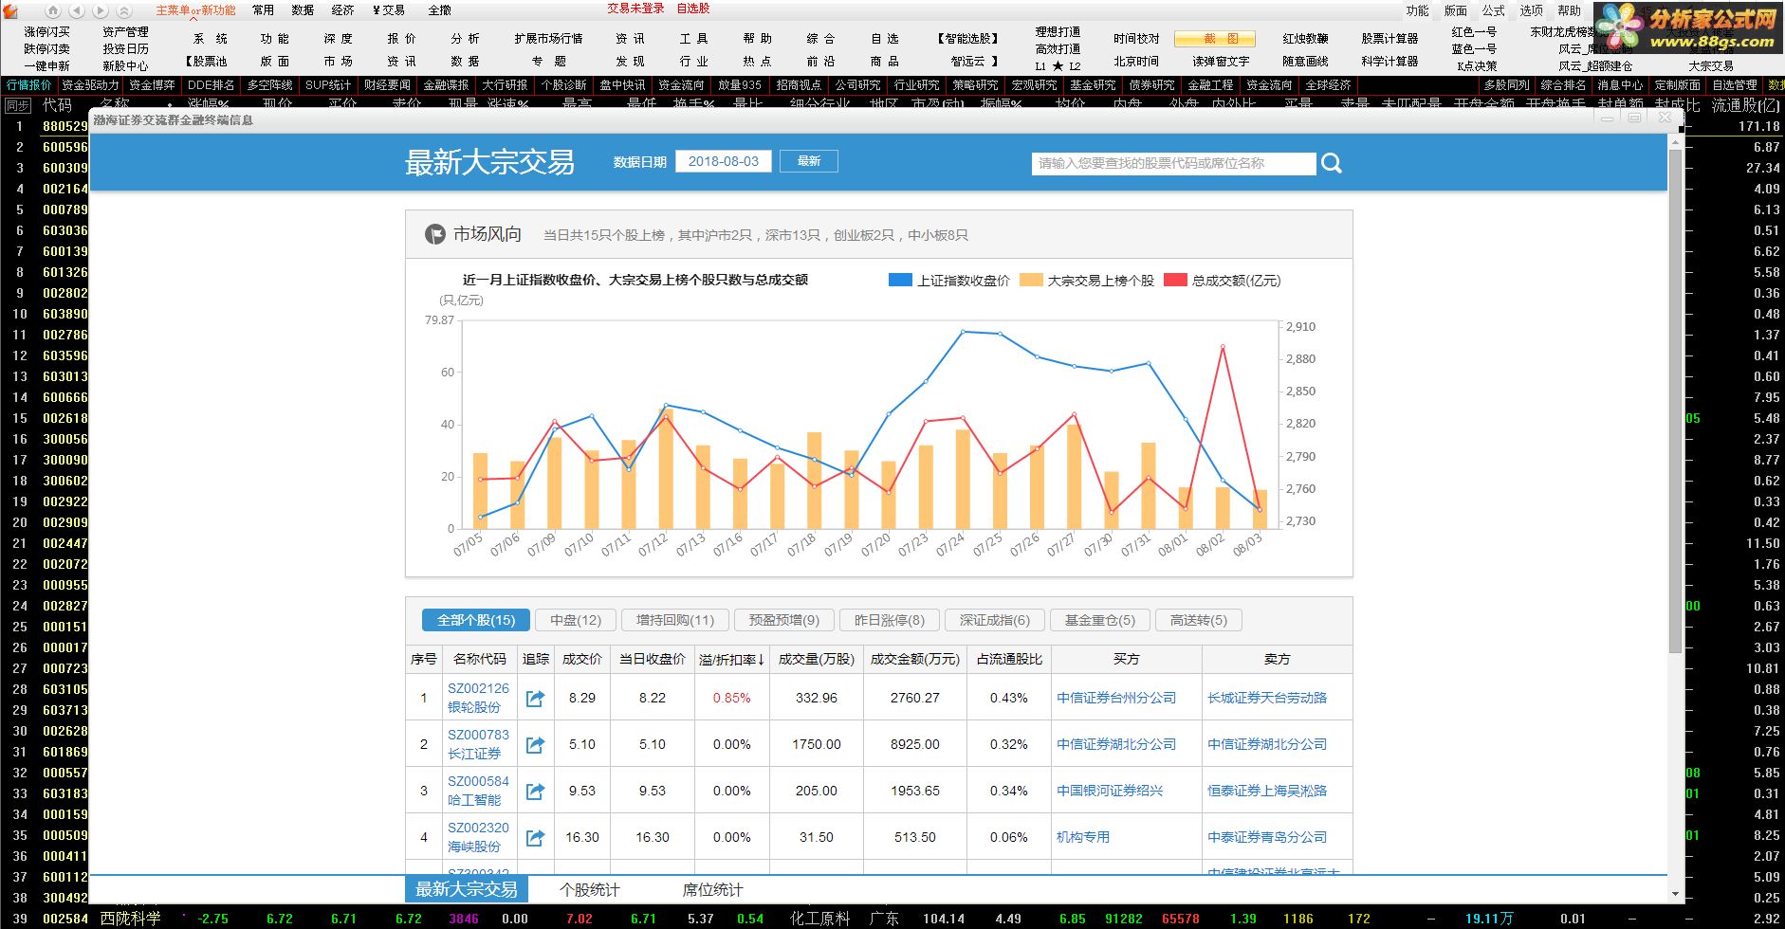Switch to the 席位统计 bottom tab
1785x929 pixels.
(x=712, y=889)
